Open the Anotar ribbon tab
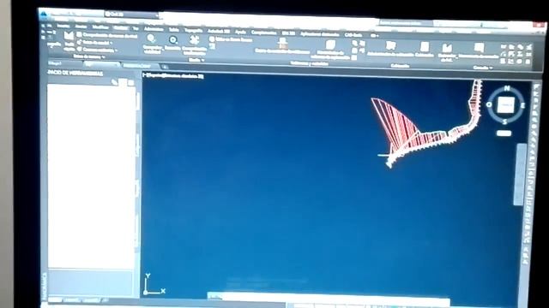Viewport: 549px width, 308px height. [81, 27]
